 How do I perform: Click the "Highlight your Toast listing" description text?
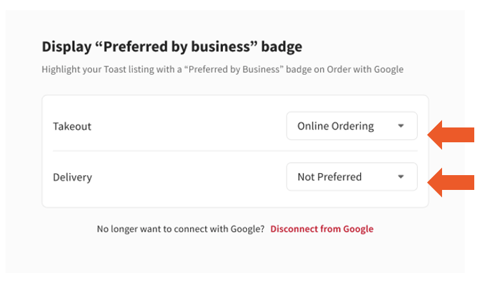[222, 69]
